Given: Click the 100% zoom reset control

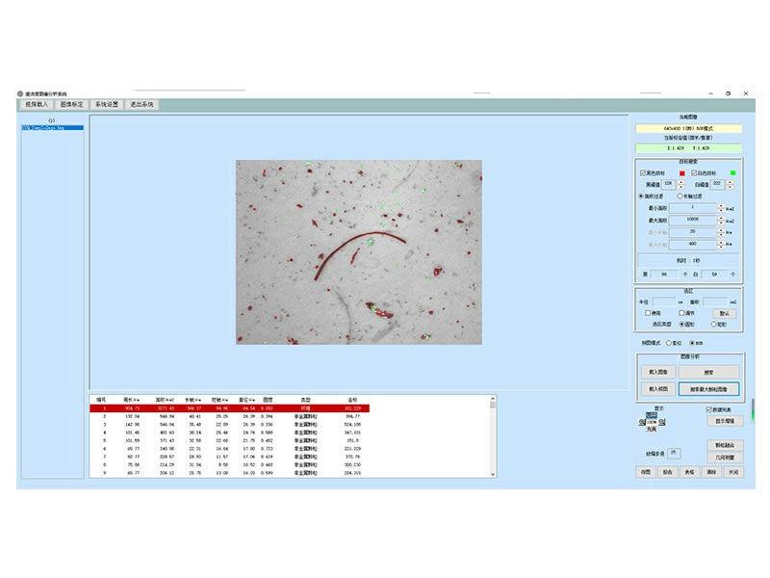Looking at the screenshot, I should coord(654,423).
